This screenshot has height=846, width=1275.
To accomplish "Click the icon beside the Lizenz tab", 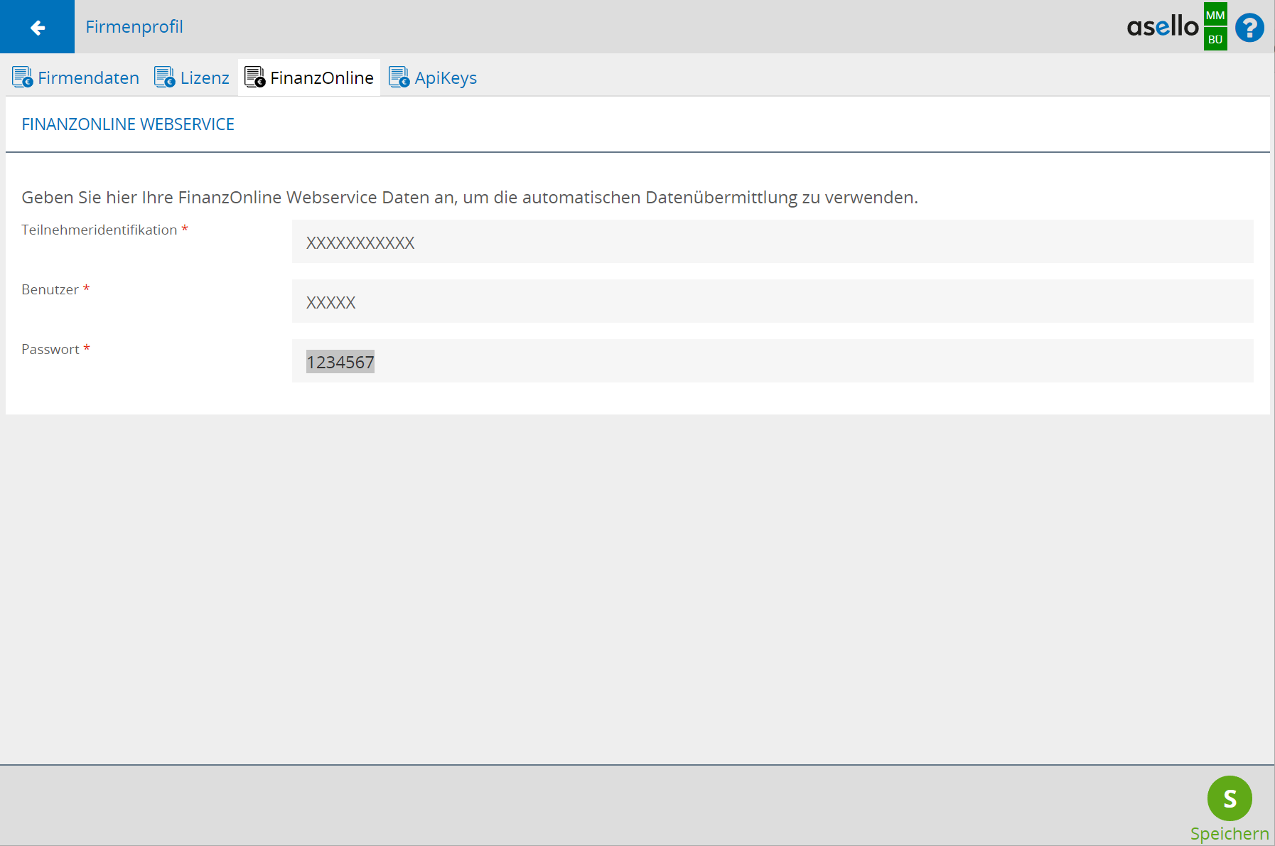I will (164, 77).
